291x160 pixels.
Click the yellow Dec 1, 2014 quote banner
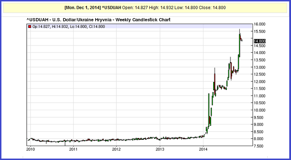pos(145,8)
